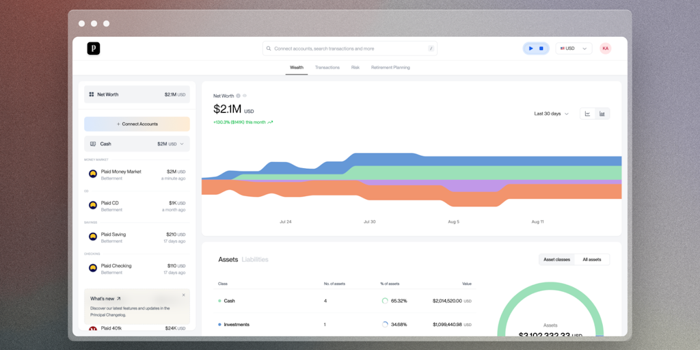Click the search magnifier icon
The width and height of the screenshot is (700, 350).
pyautogui.click(x=269, y=49)
